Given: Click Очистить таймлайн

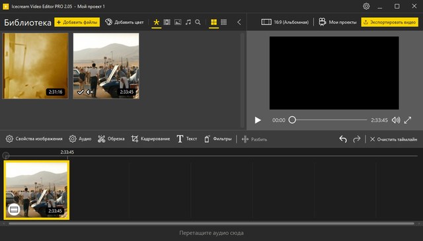Looking at the screenshot, I should tap(394, 139).
